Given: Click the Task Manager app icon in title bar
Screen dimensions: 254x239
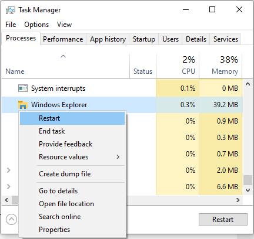Looking at the screenshot, I should click(x=11, y=10).
